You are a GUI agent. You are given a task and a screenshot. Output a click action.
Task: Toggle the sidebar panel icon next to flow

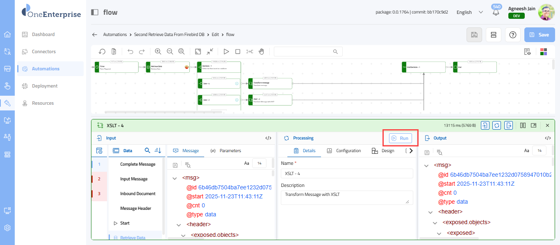click(95, 12)
